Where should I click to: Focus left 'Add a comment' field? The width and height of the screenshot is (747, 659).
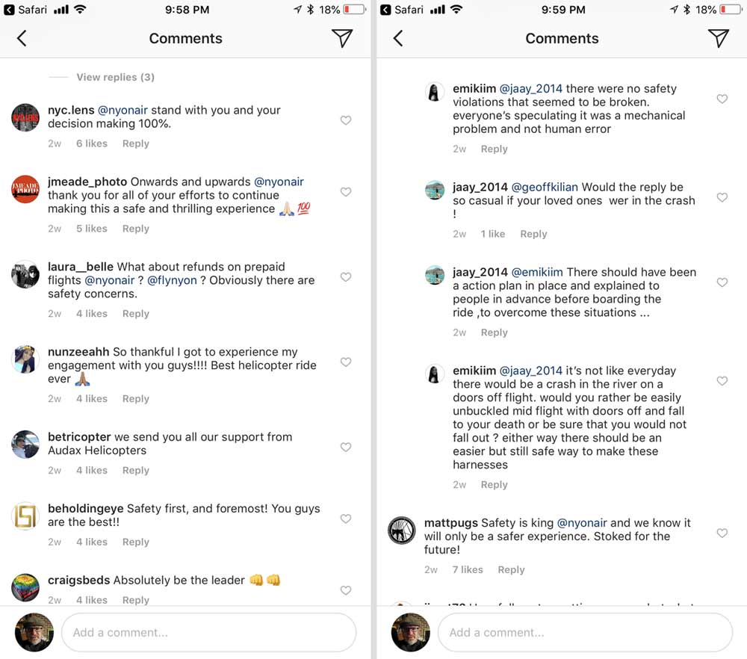point(208,632)
